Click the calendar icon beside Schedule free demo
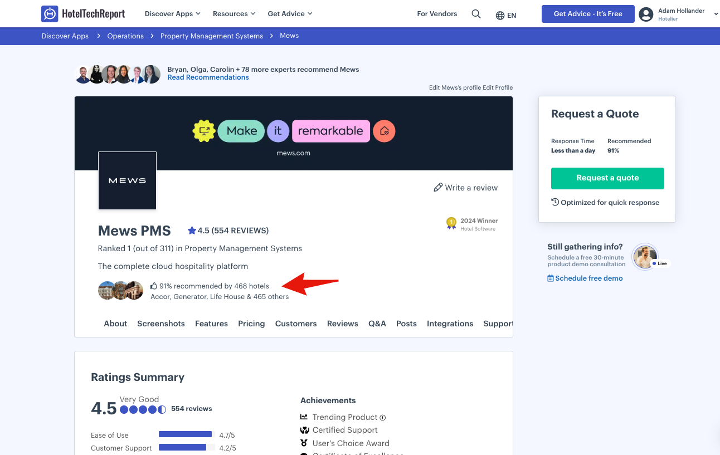This screenshot has width=720, height=455. (x=551, y=278)
